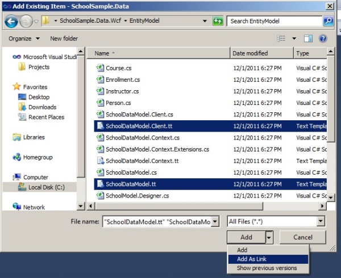
Task: Select Libraries in navigation pane
Action: (x=29, y=137)
